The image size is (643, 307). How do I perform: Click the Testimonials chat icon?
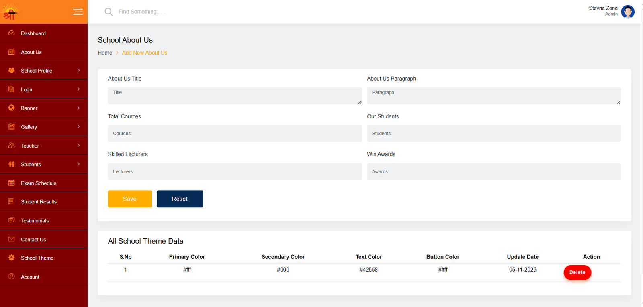[x=12, y=220]
